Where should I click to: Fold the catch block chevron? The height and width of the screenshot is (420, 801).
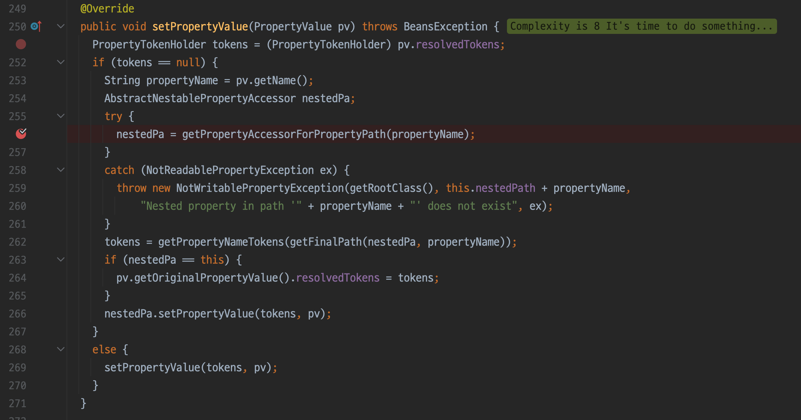(61, 170)
